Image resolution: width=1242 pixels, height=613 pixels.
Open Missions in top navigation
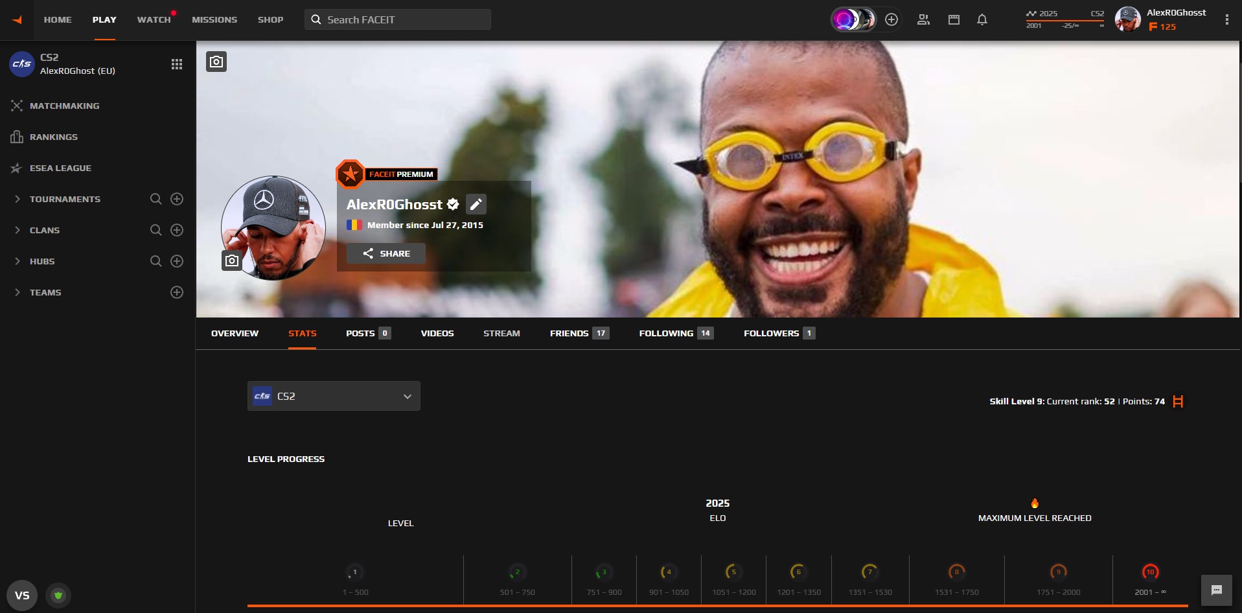pos(214,19)
